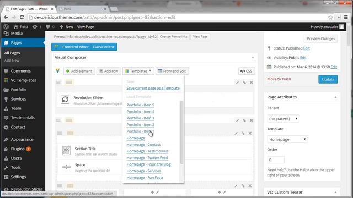Load template Portfolio - Item 2
The image size is (353, 198).
tap(140, 125)
